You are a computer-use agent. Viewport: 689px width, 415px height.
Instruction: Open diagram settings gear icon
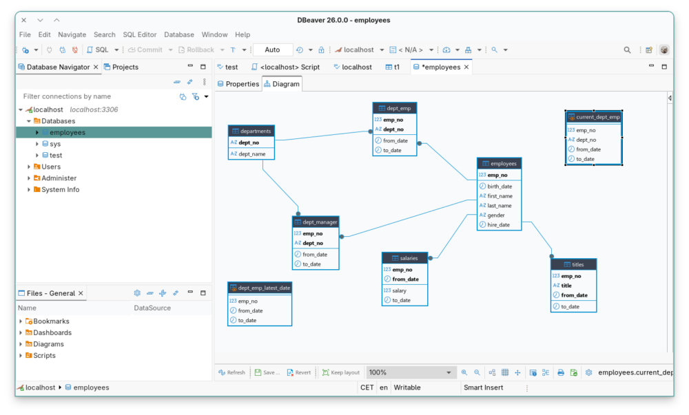pos(589,372)
